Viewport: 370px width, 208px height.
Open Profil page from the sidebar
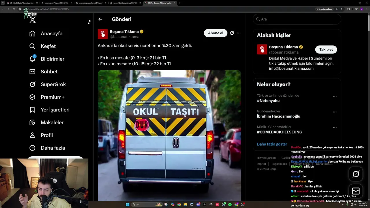click(x=41, y=135)
